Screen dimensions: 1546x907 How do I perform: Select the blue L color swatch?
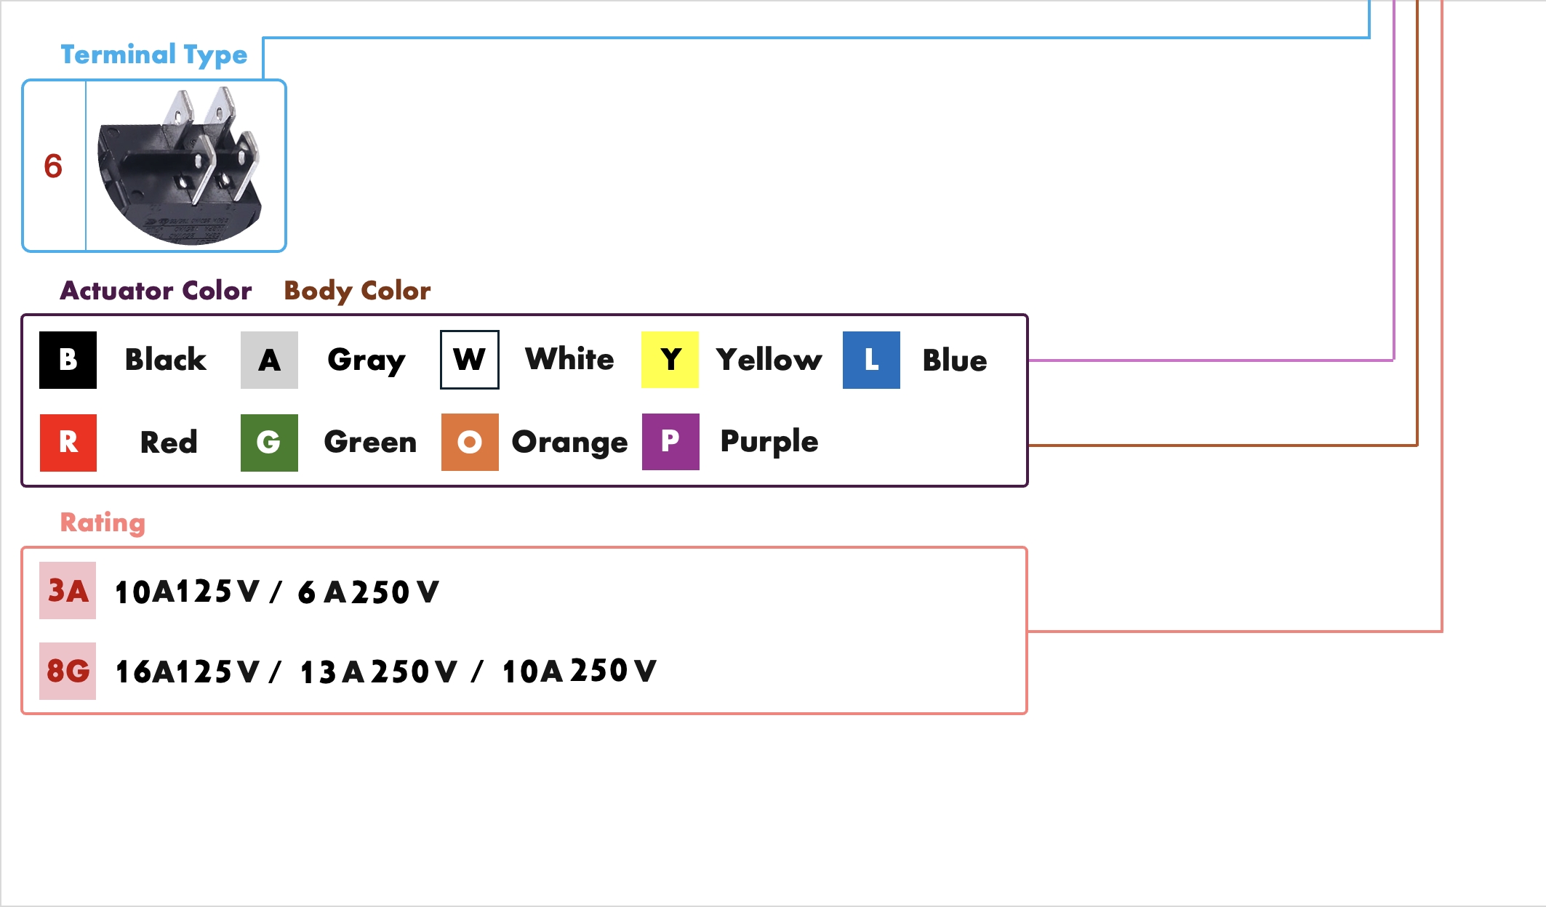(x=871, y=360)
